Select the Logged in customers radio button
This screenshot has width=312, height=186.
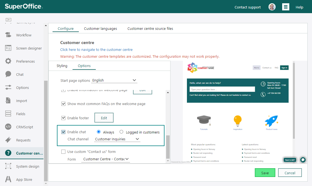coord(121,132)
